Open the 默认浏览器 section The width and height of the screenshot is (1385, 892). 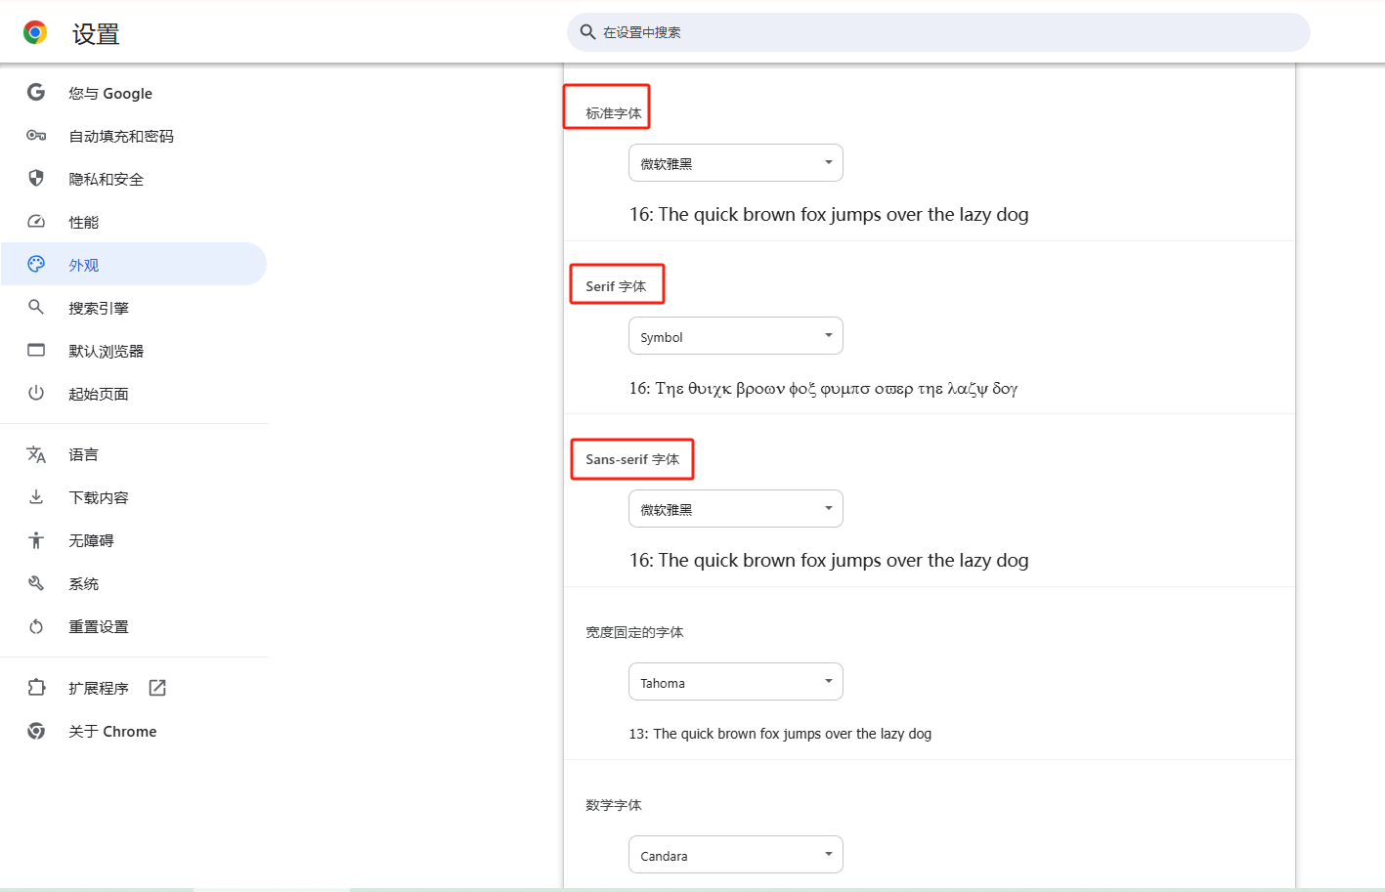tap(134, 351)
